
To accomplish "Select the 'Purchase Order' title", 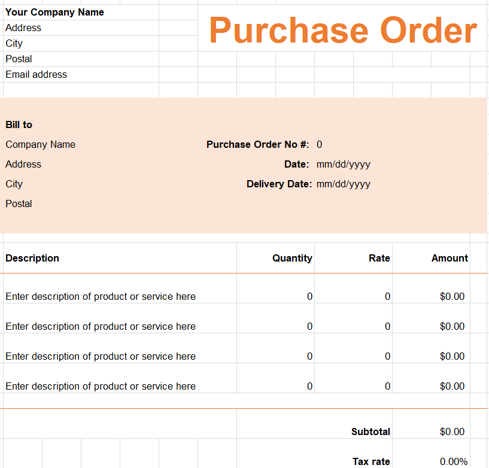I will click(343, 31).
